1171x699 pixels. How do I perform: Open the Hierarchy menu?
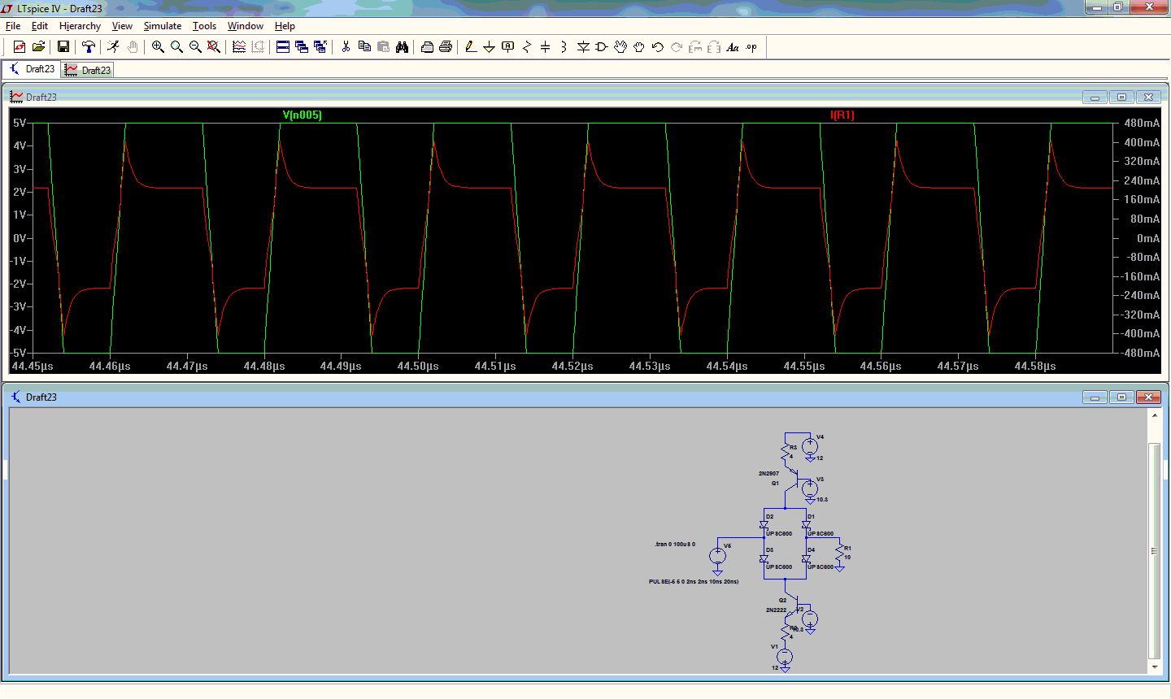click(x=80, y=26)
